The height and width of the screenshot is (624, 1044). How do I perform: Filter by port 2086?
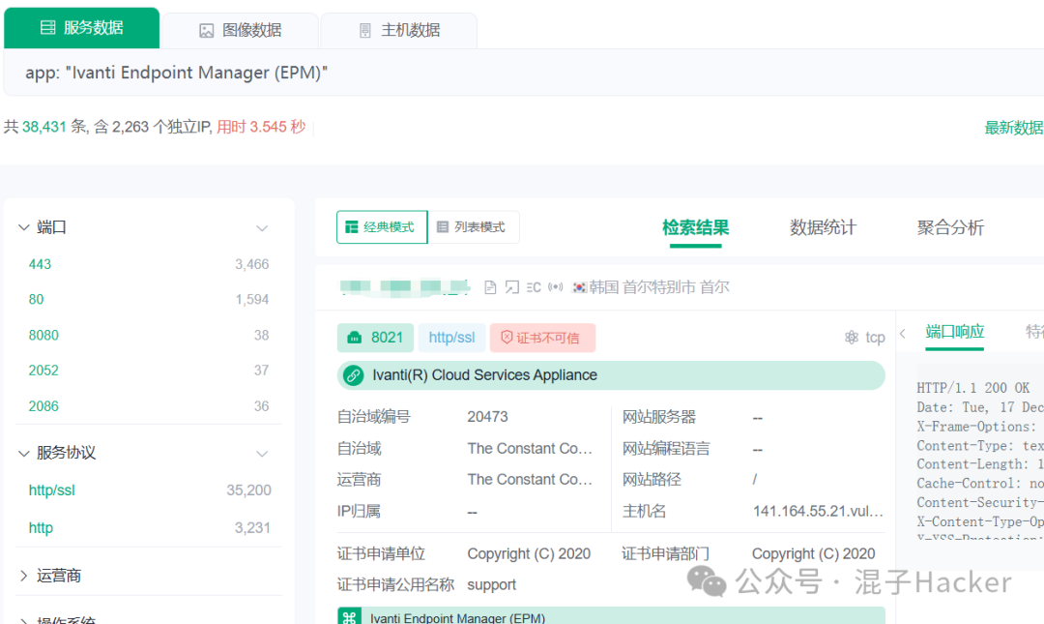43,406
